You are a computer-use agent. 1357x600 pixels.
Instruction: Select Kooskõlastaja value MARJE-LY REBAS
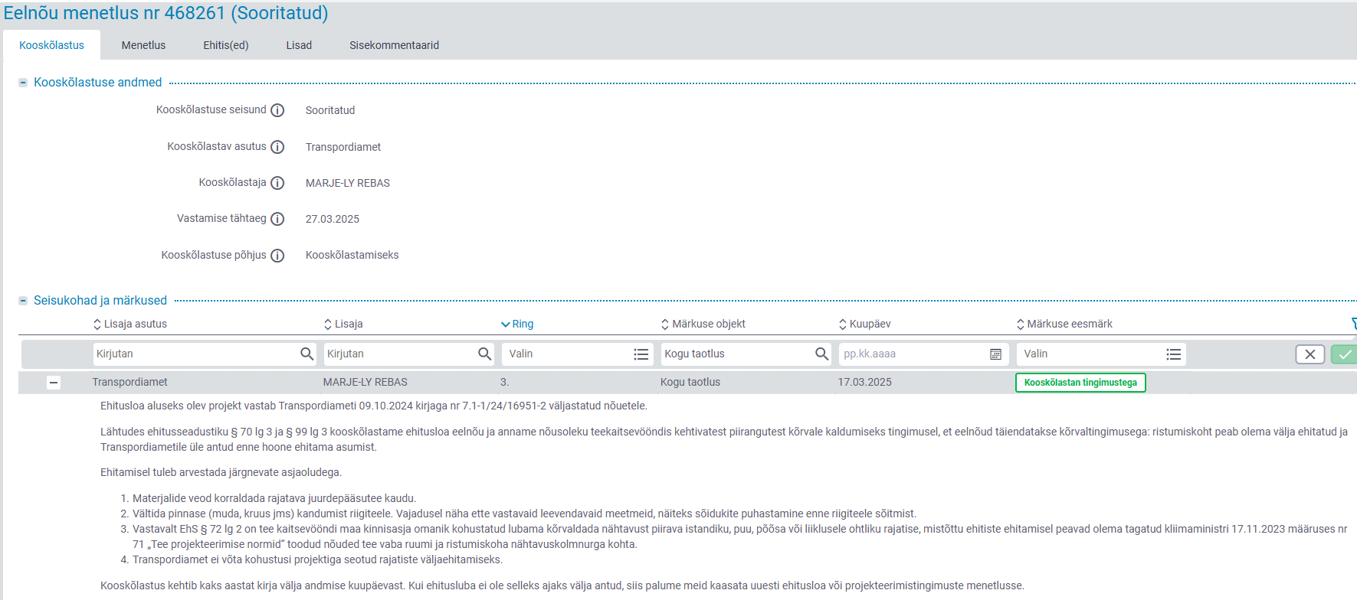(347, 183)
